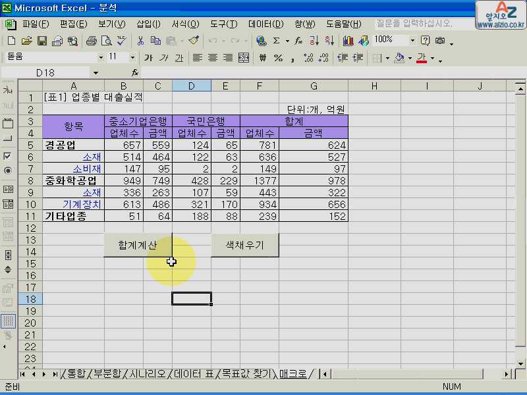The image size is (527, 395).
Task: Open Insert Function fx on standard toolbar
Action: 298,41
